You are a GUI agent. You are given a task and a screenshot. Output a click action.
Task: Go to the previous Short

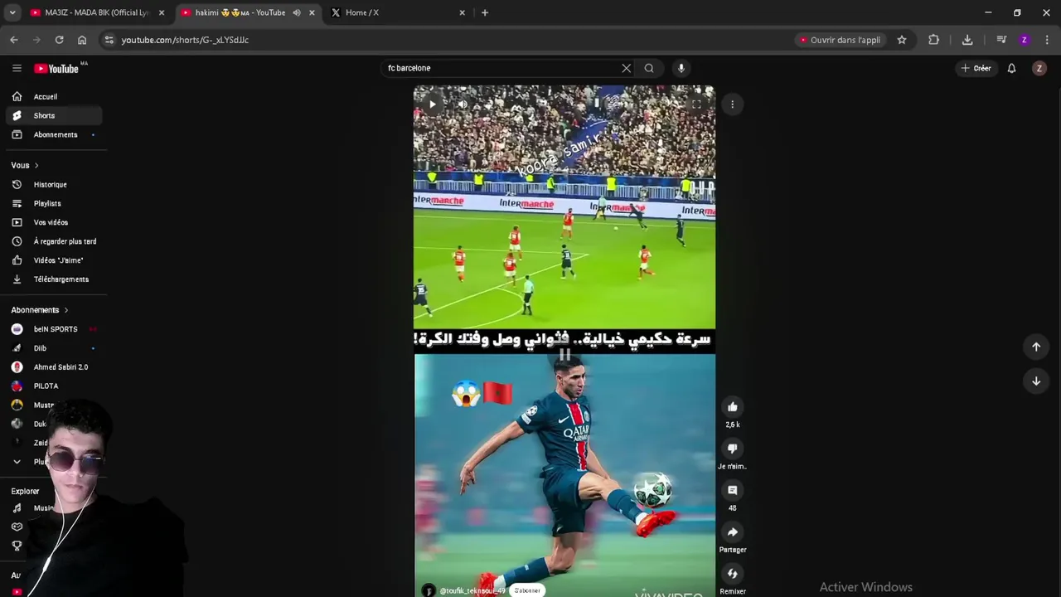click(1036, 347)
